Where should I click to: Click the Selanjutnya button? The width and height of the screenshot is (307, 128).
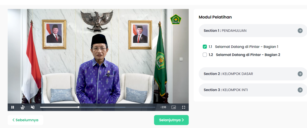(x=171, y=120)
